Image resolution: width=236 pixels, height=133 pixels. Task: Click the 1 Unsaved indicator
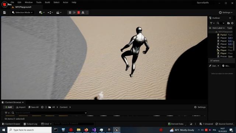[206, 124]
